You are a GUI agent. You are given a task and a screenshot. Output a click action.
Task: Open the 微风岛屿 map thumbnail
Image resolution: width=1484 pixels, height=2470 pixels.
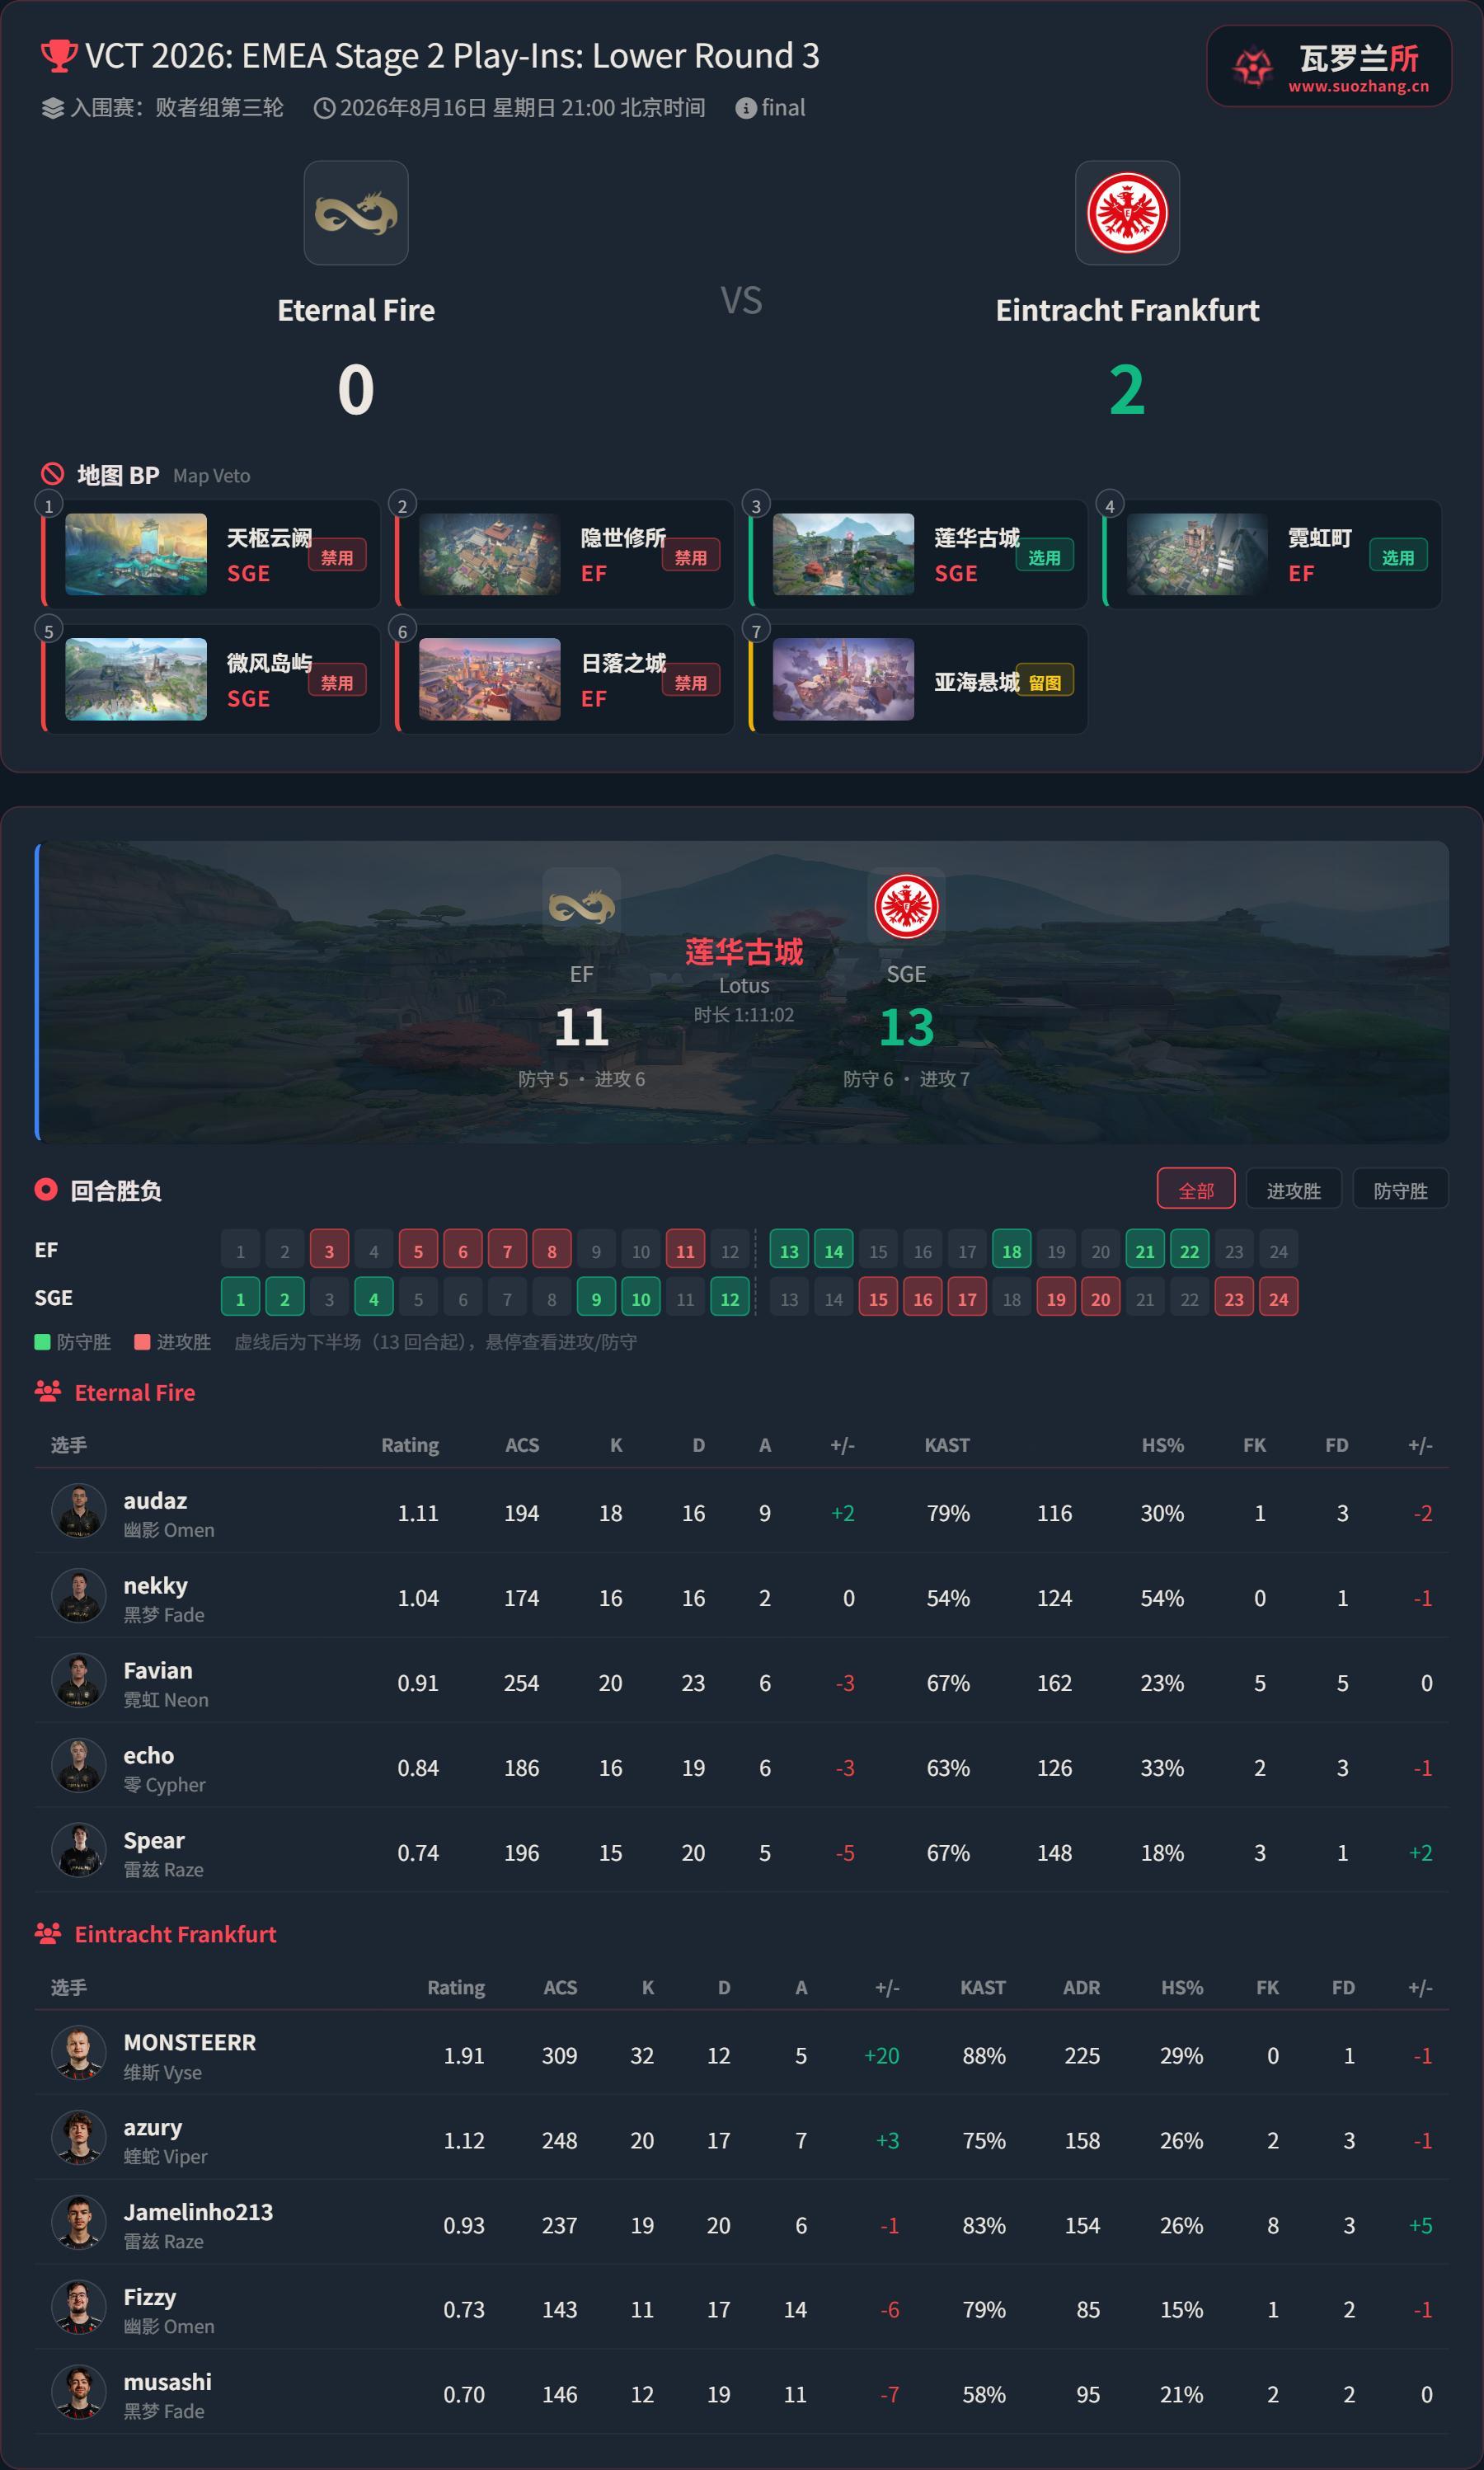coord(136,679)
